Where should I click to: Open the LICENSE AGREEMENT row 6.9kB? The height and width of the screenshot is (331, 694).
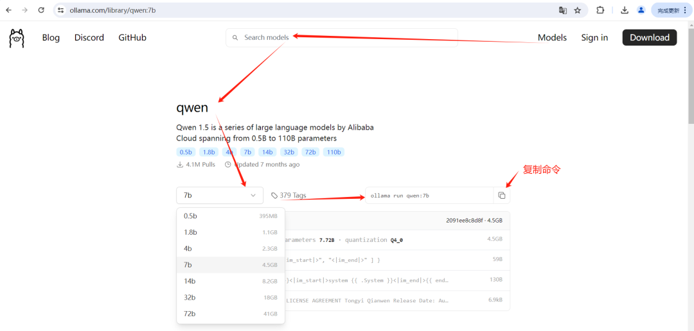pos(397,300)
